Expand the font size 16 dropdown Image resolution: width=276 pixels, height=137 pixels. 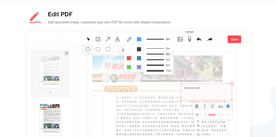click(198, 115)
